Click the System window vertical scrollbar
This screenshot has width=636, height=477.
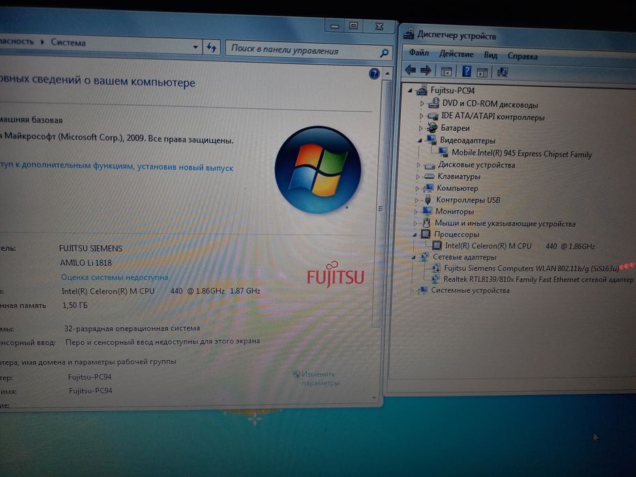point(380,204)
